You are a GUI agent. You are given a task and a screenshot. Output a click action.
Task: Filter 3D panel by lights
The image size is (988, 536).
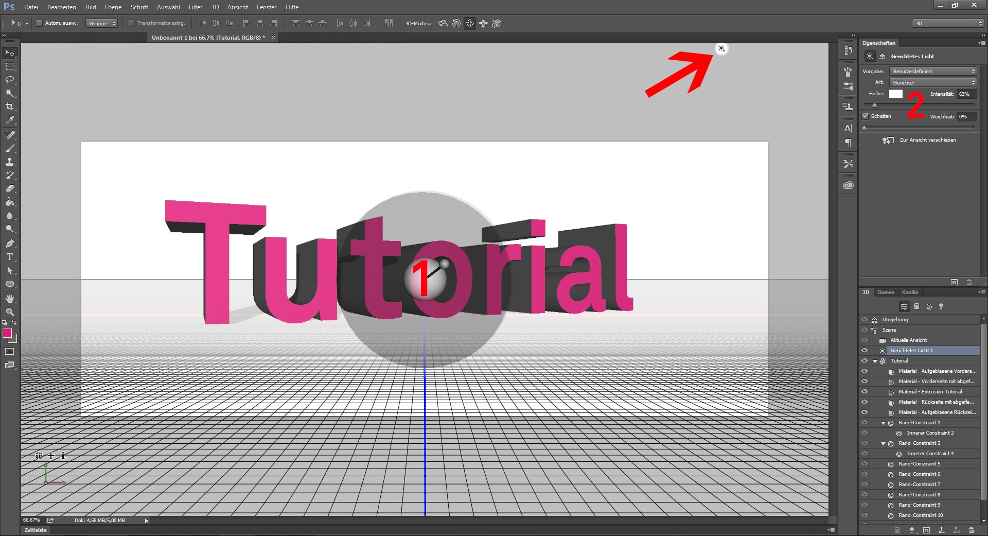pos(941,306)
